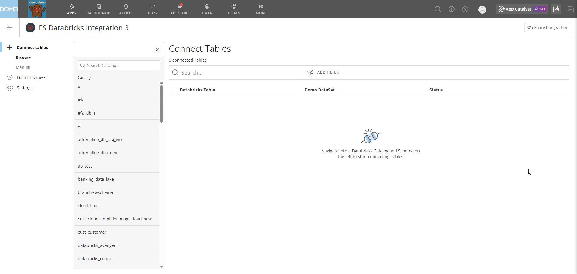Click the edit share icon beside App Catalyst

point(556,9)
